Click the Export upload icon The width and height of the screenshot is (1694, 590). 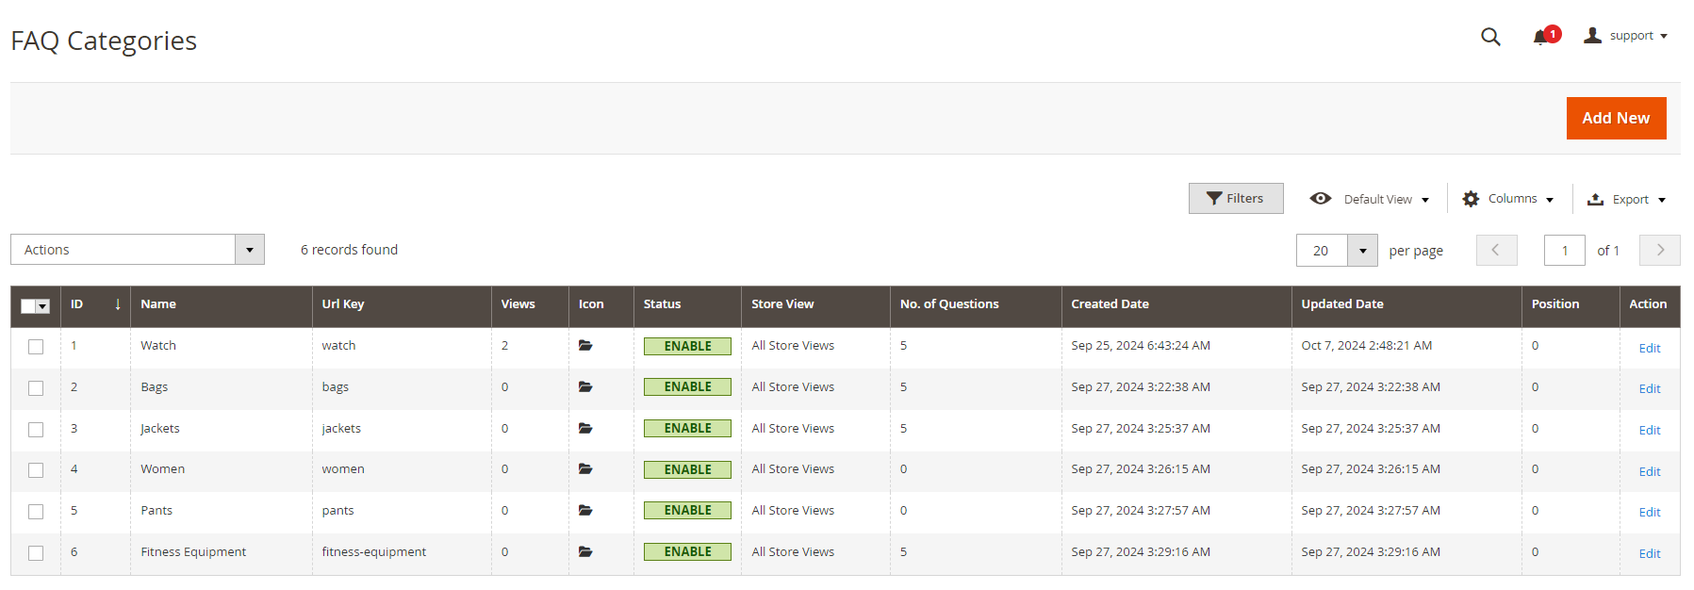(1595, 199)
